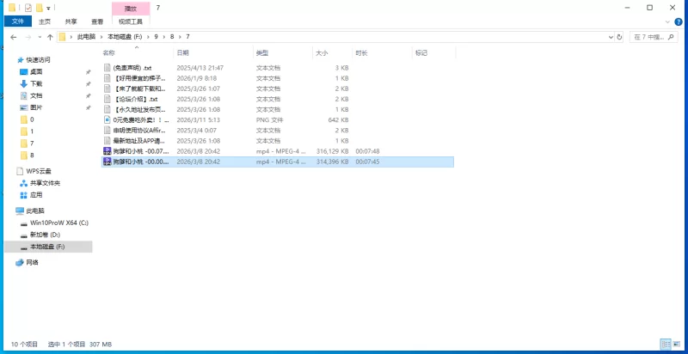Focus the 在 7 中搜索 search box
Image resolution: width=688 pixels, height=354 pixels.
pos(654,37)
